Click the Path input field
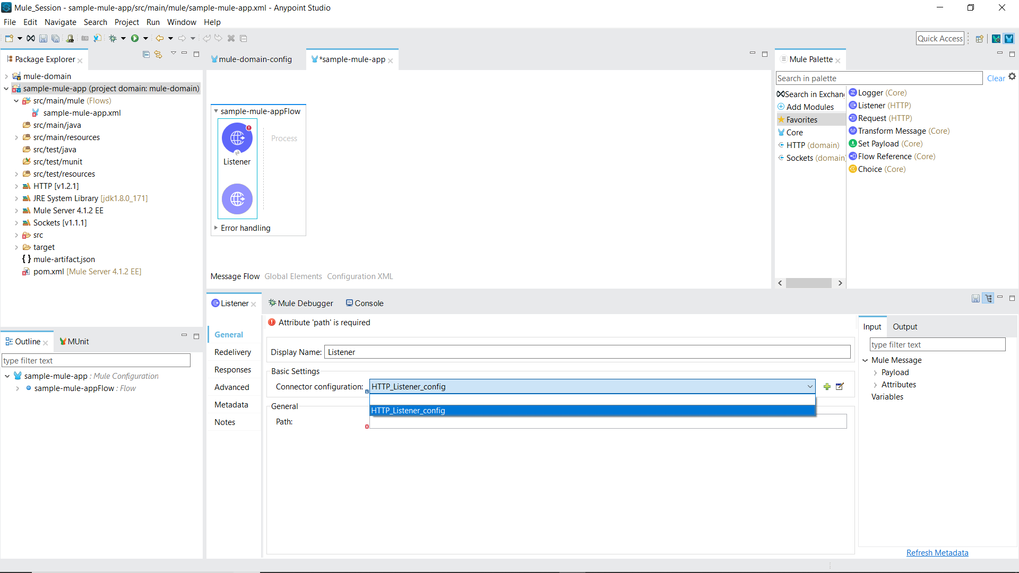The height and width of the screenshot is (573, 1019). click(608, 422)
